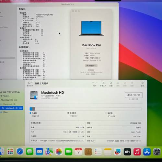Click the Unmount toolbar icon in Disk Utility

click(132, 83)
